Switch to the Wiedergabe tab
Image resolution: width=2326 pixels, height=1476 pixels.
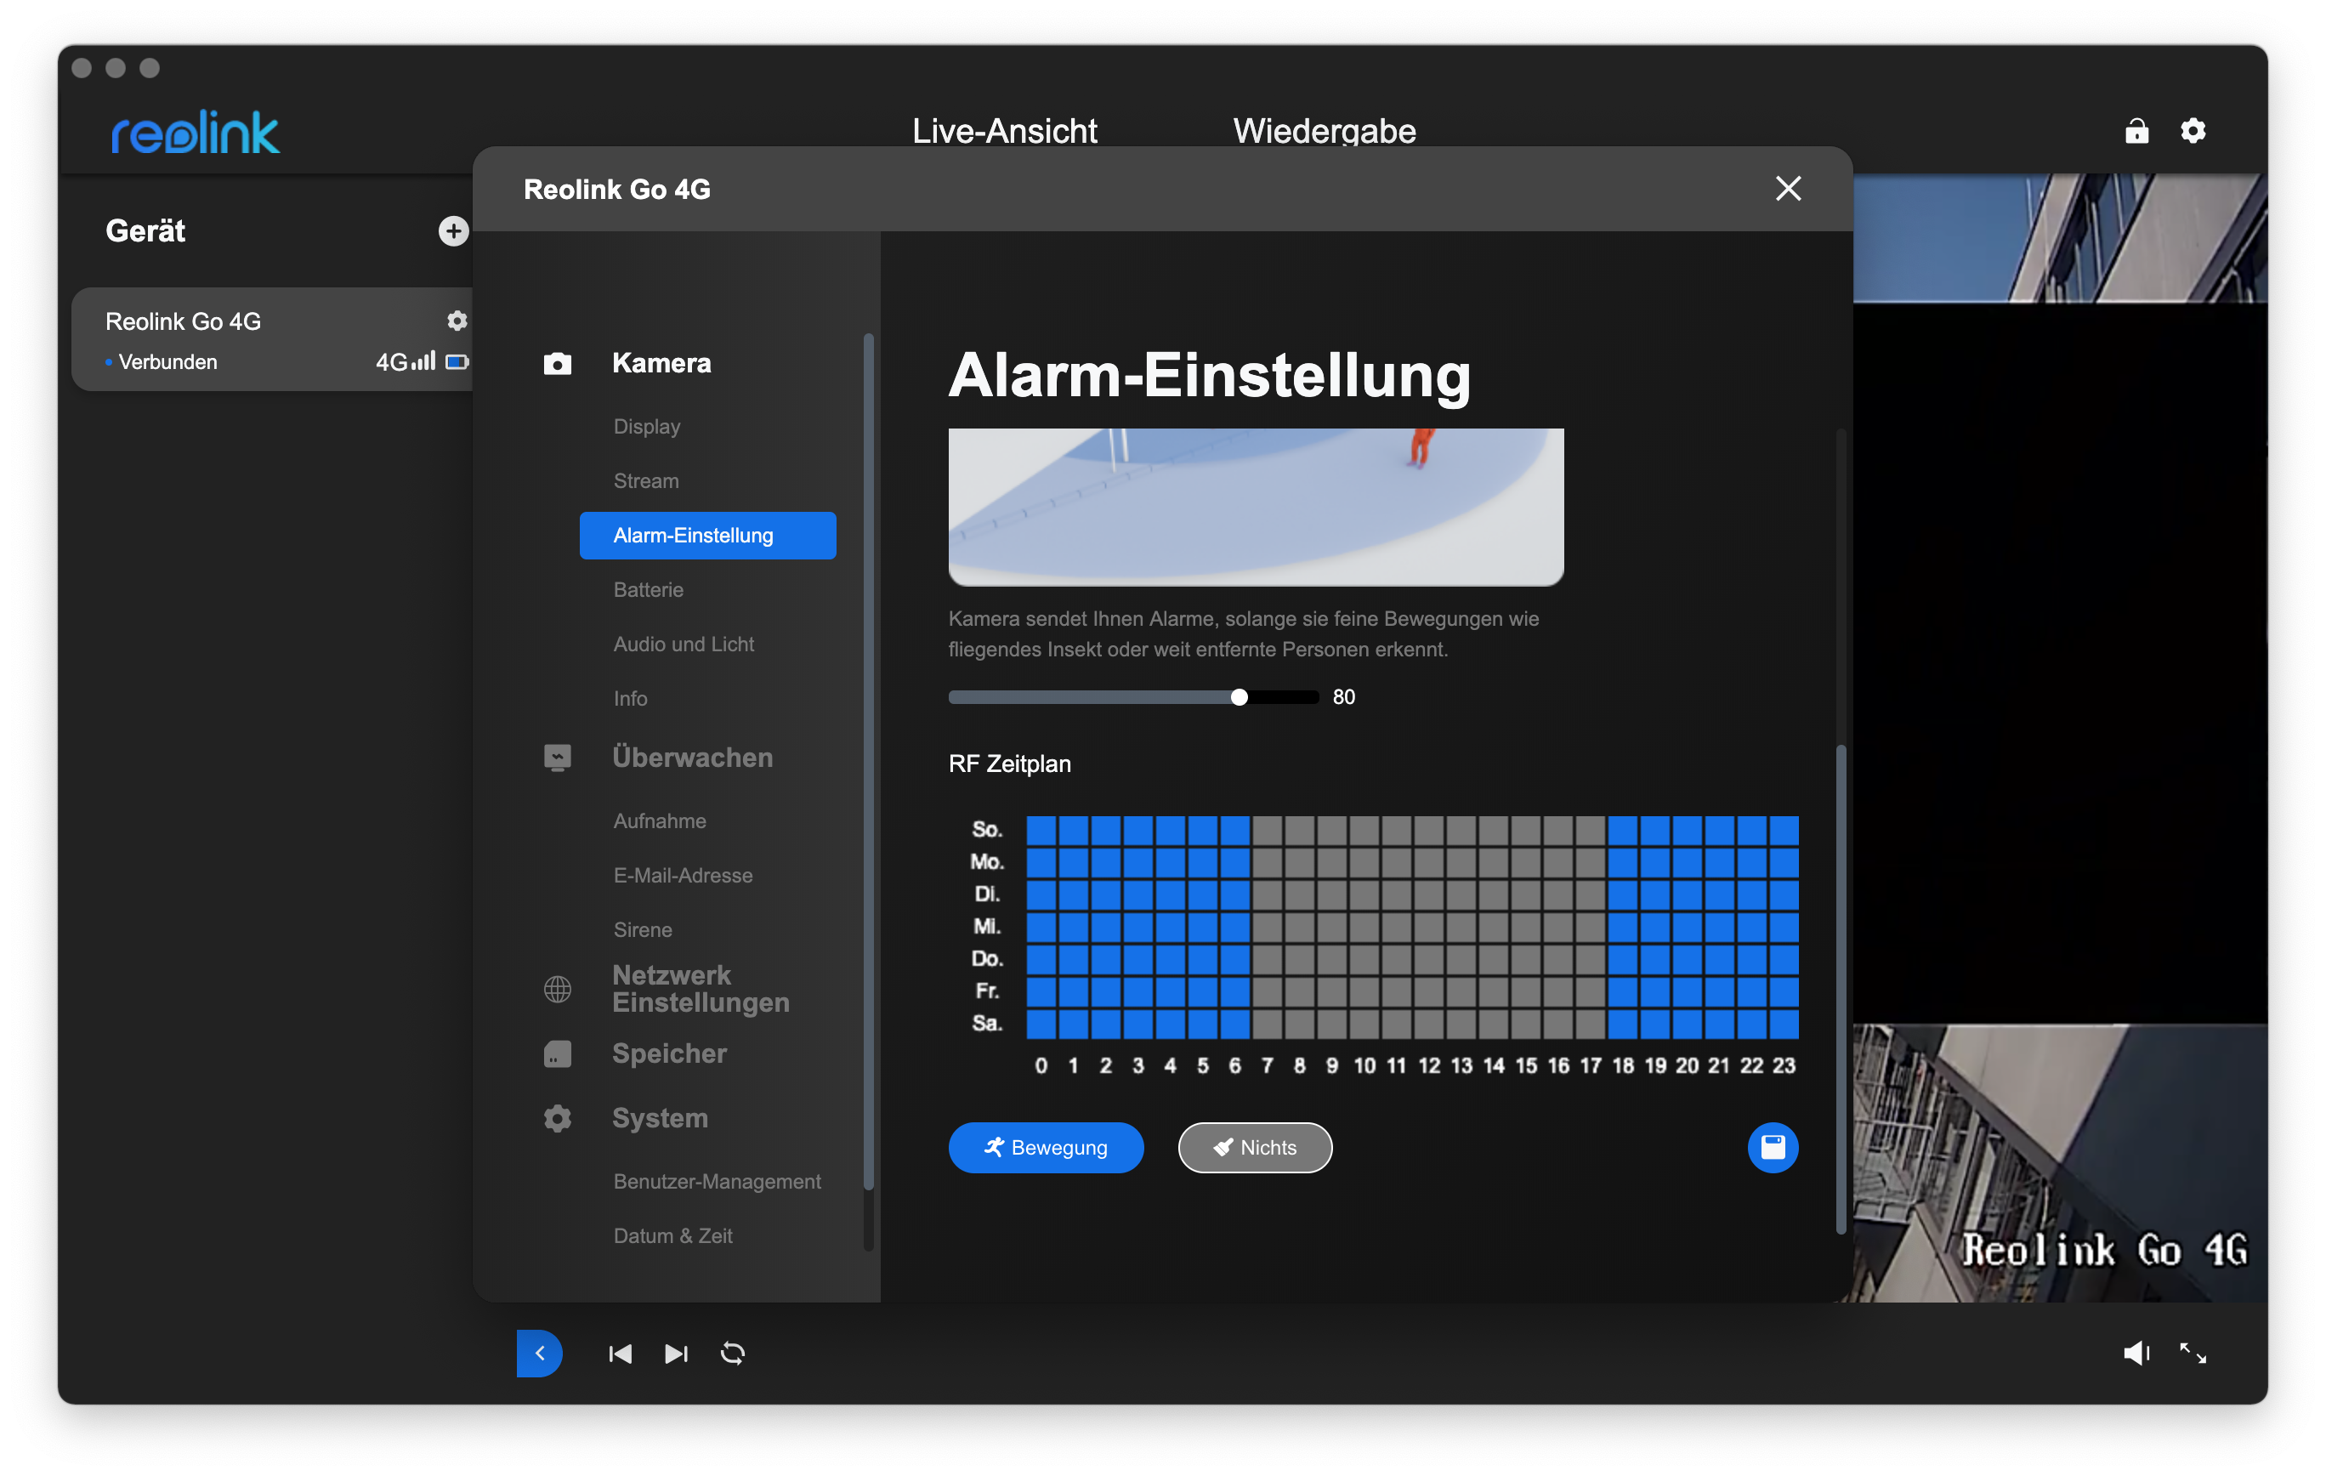1325,130
